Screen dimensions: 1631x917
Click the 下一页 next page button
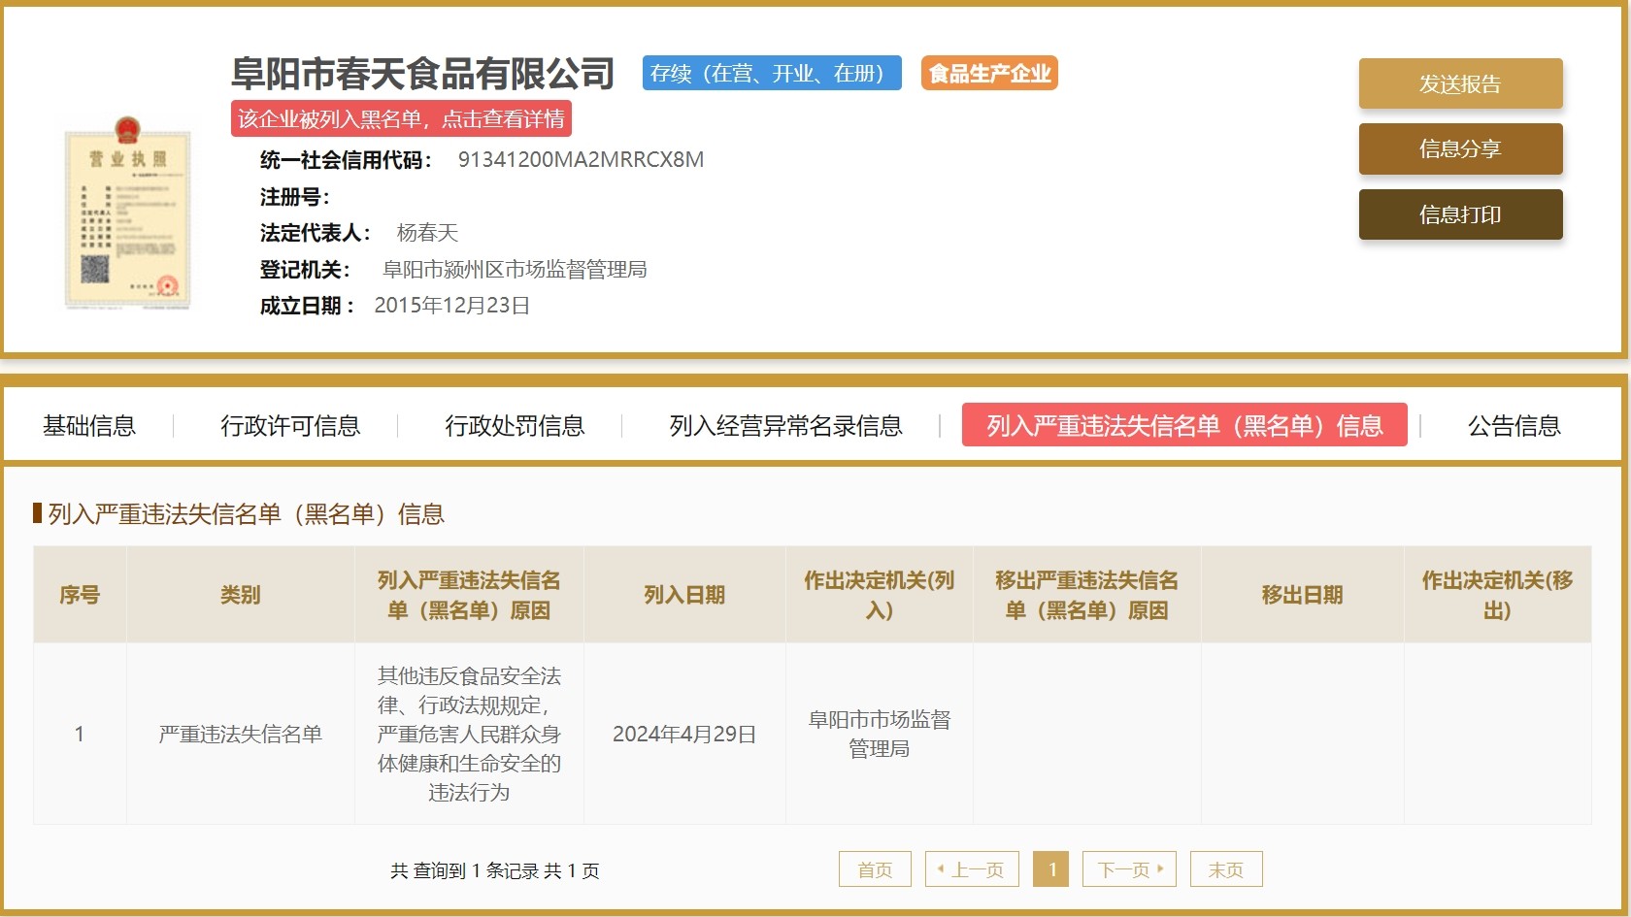[1129, 869]
